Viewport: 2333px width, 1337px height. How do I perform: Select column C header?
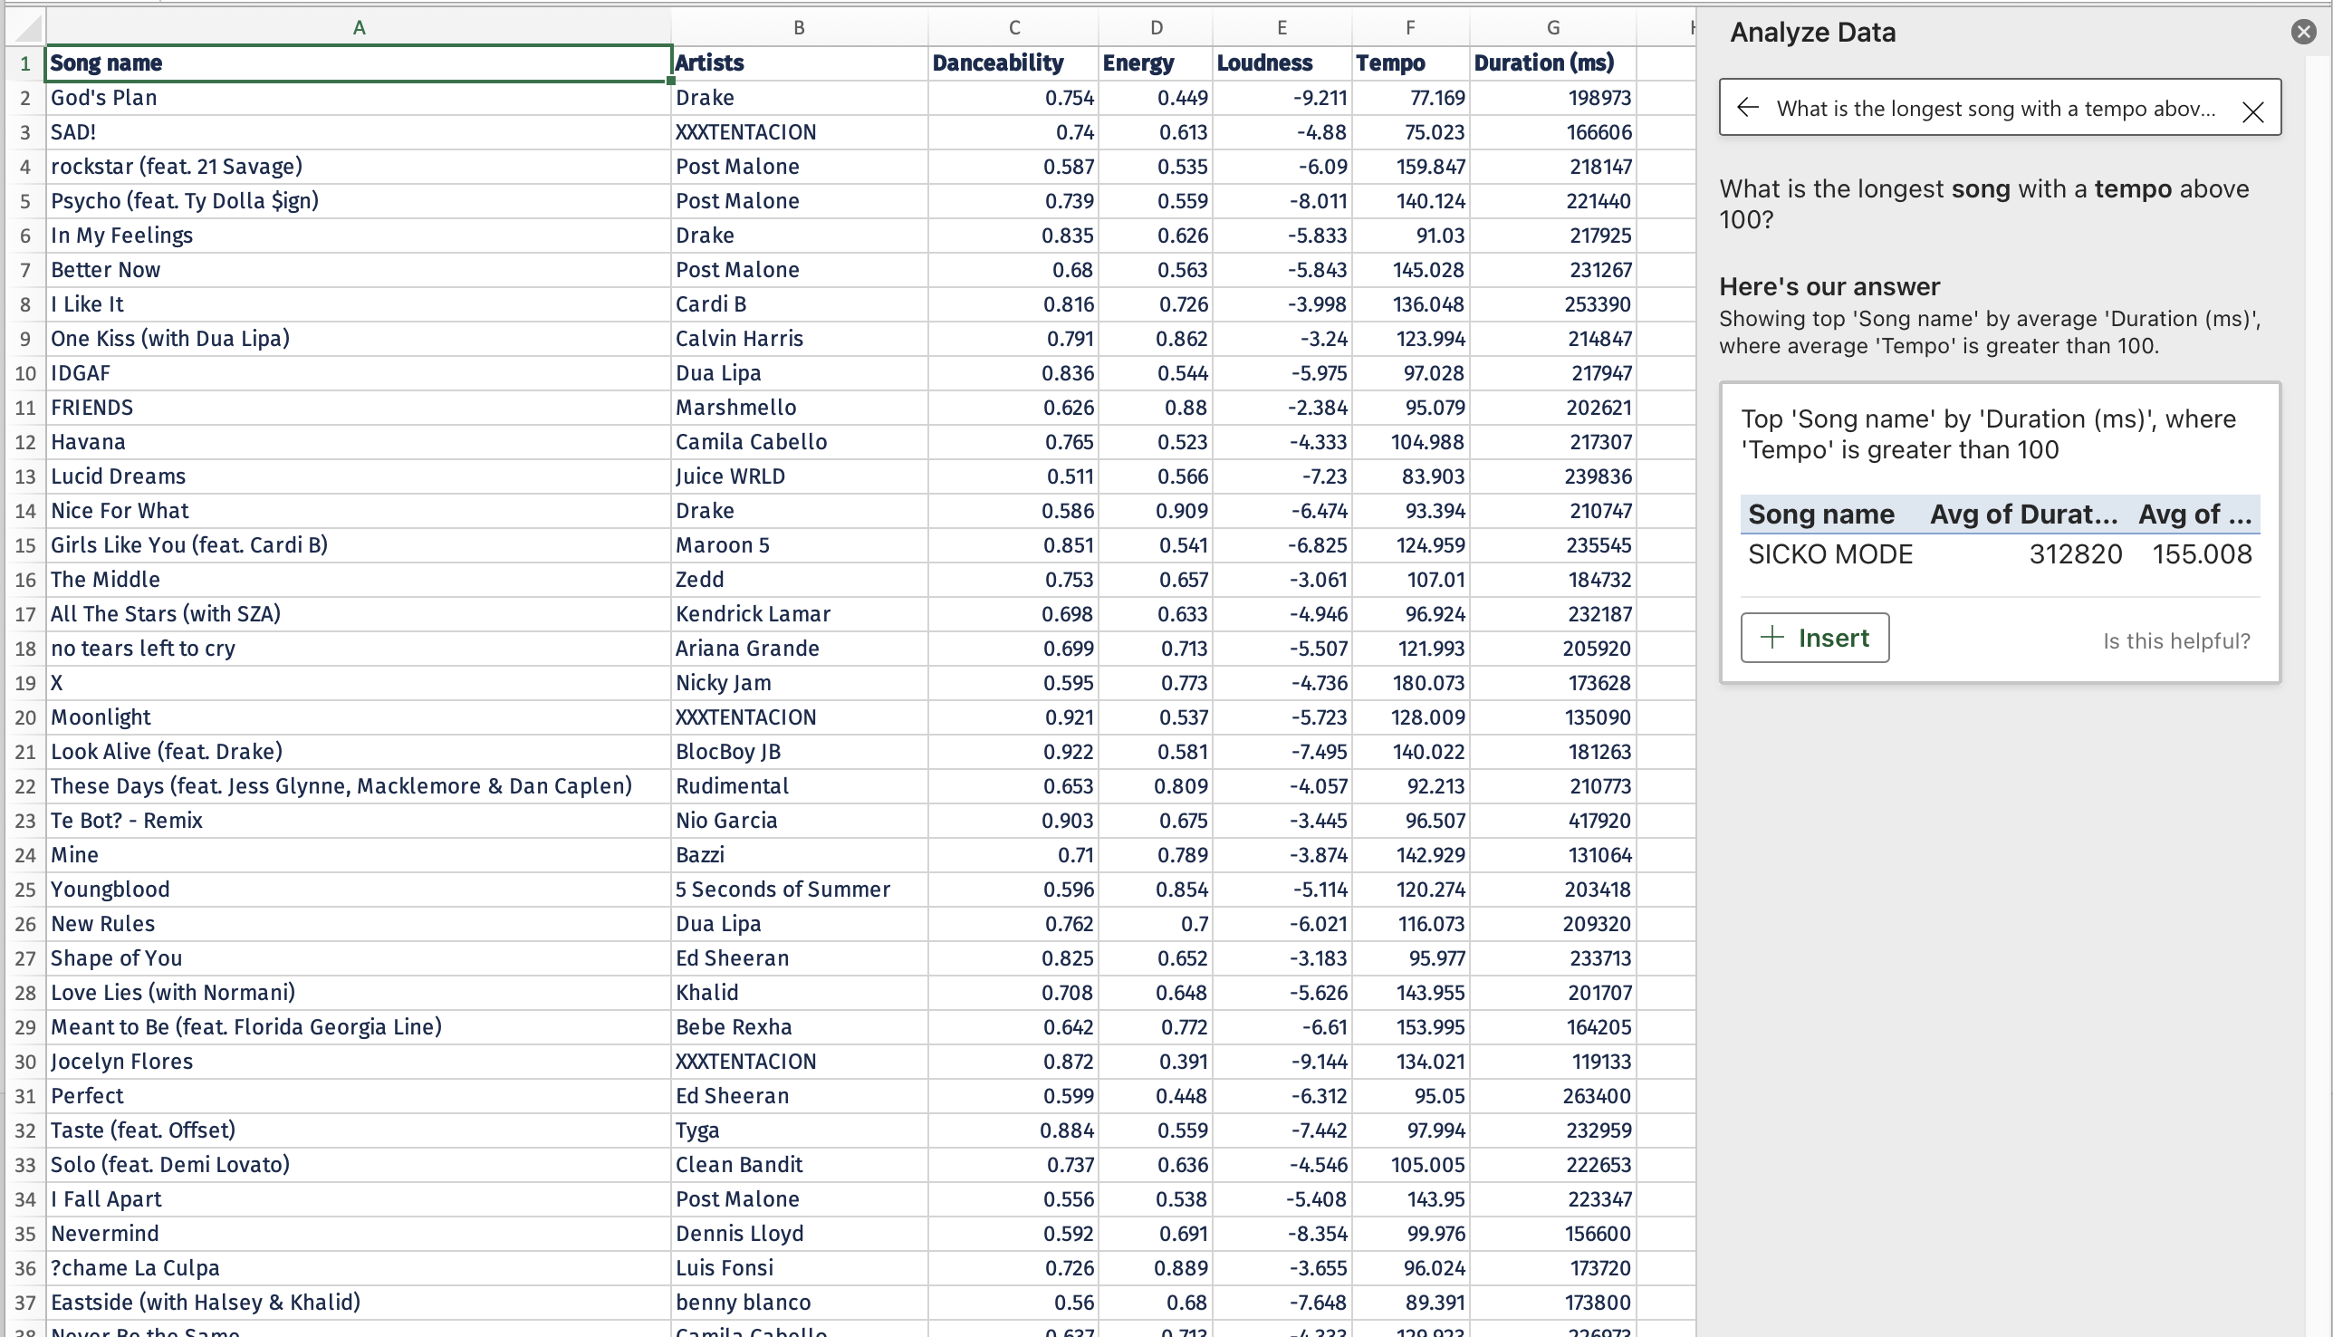(x=1013, y=27)
